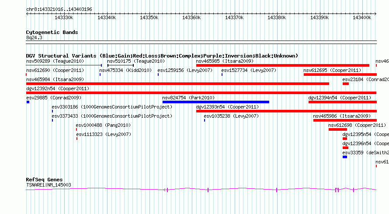This screenshot has width=389, height=214.
Task: Select the nsv510175 black span line
Action: click(121, 65)
